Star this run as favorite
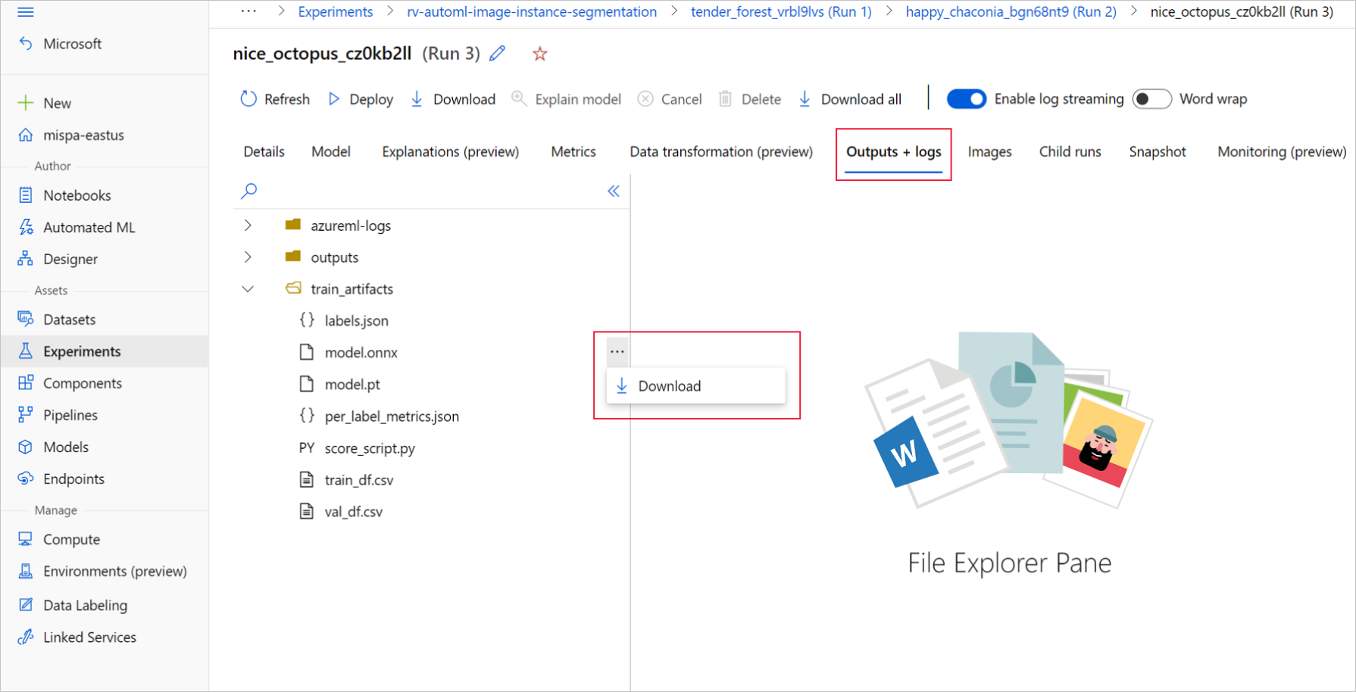The width and height of the screenshot is (1356, 692). tap(539, 53)
